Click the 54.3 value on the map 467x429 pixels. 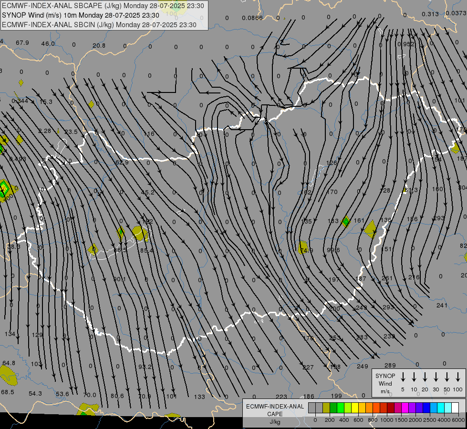[x=35, y=394]
